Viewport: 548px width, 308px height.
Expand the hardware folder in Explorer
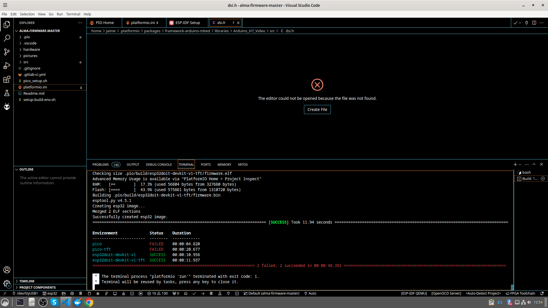[31, 49]
